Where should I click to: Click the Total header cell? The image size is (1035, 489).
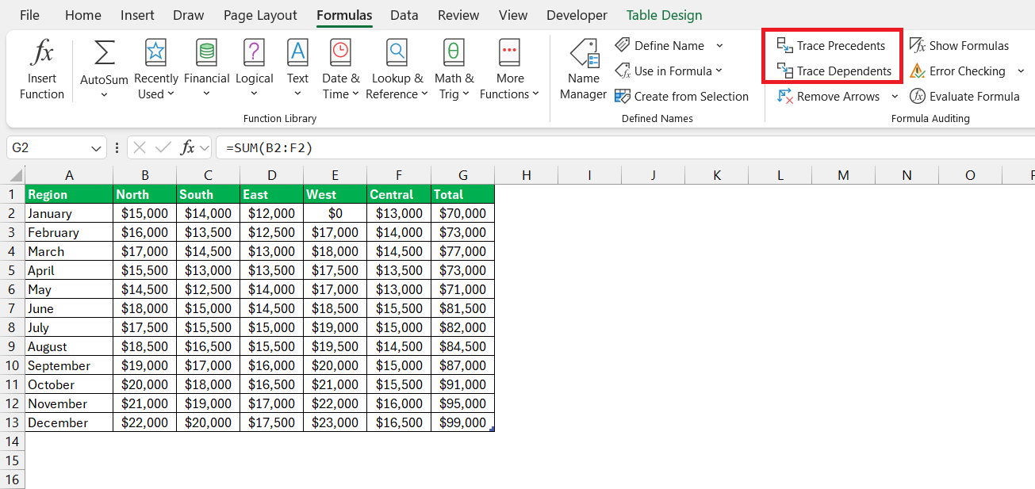pos(462,194)
